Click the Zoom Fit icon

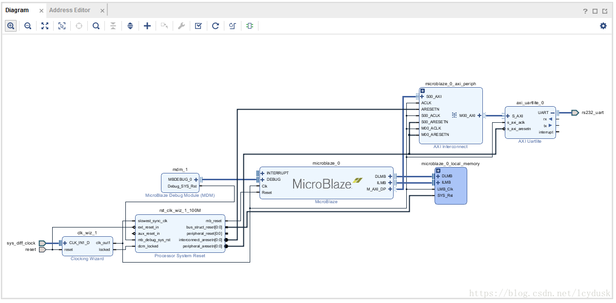pos(45,26)
